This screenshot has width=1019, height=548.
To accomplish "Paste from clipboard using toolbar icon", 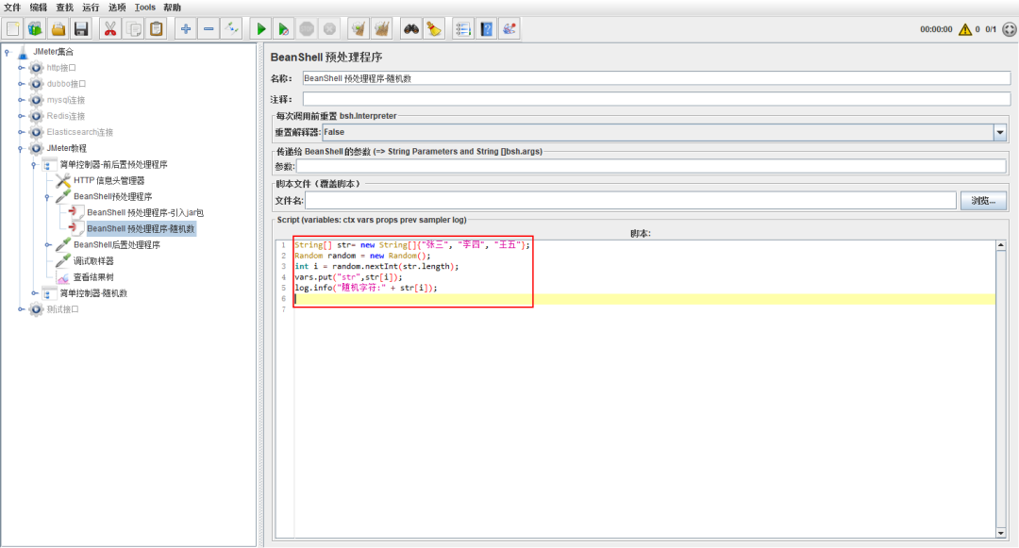I will [x=156, y=28].
